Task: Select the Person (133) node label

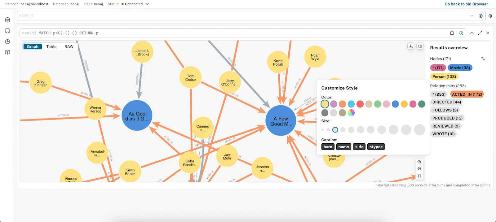Action: click(444, 76)
